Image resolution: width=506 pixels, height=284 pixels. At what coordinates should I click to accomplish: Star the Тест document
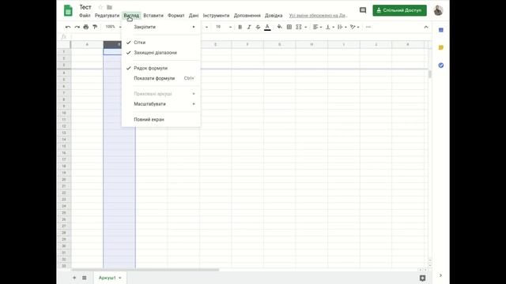(x=100, y=7)
